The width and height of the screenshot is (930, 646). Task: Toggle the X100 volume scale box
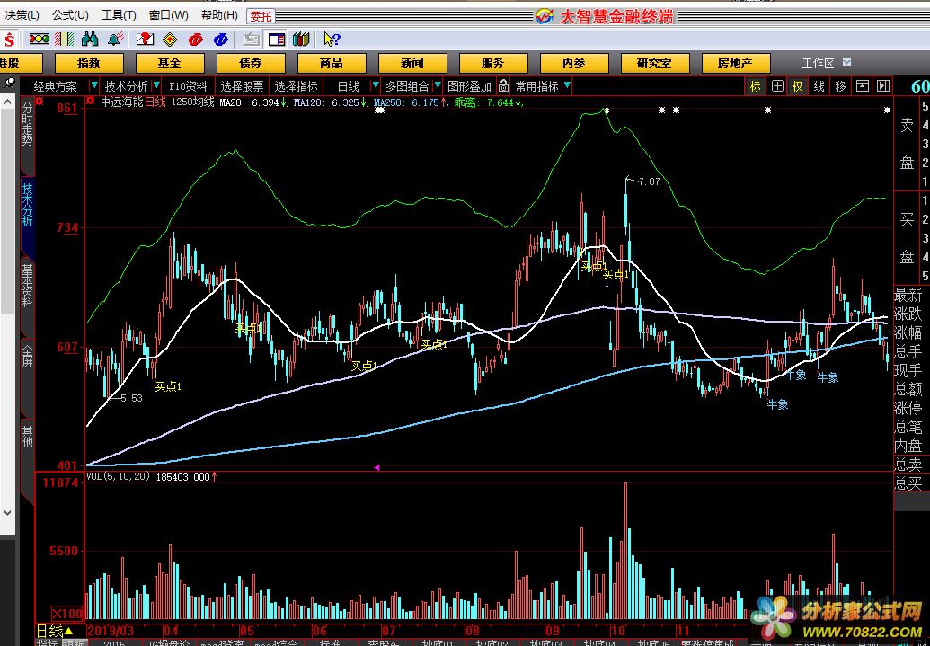(67, 614)
